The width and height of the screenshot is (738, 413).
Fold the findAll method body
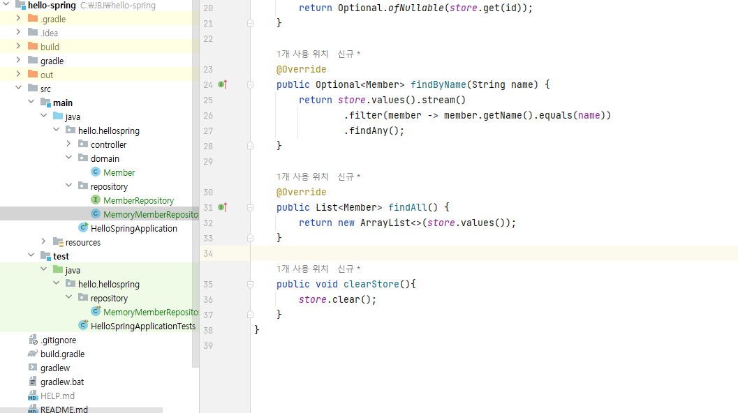click(x=251, y=207)
